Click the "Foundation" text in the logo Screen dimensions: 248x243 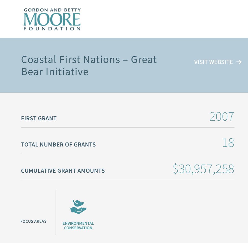click(52, 29)
